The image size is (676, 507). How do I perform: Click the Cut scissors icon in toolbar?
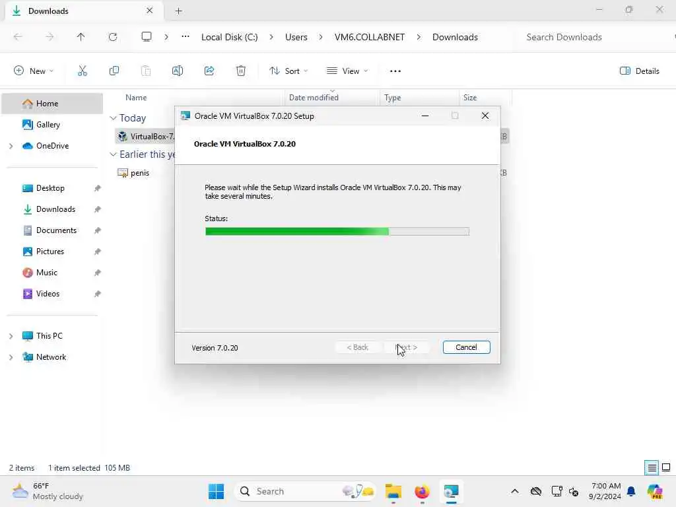click(x=83, y=71)
